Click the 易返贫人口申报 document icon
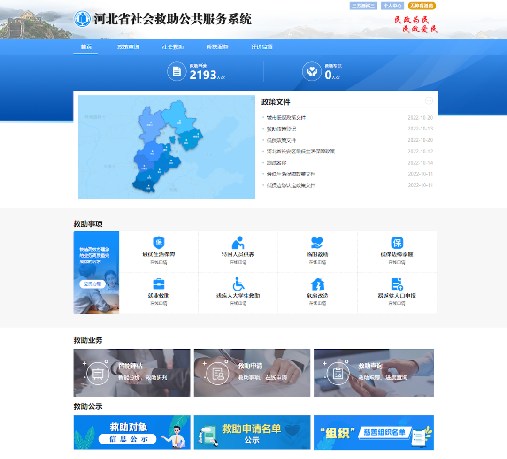This screenshot has height=459, width=507. 397,284
